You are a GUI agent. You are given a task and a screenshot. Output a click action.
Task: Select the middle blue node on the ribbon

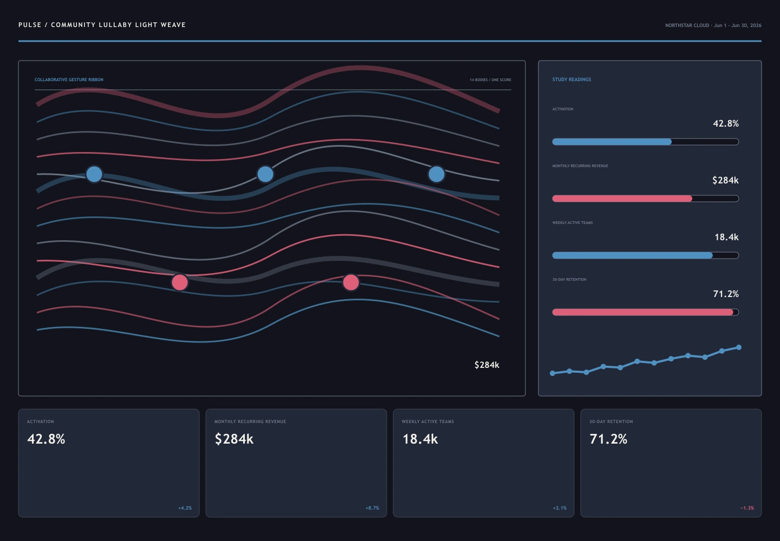click(x=265, y=174)
